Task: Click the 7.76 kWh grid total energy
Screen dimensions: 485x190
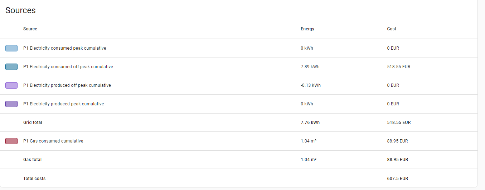Action: [x=310, y=122]
